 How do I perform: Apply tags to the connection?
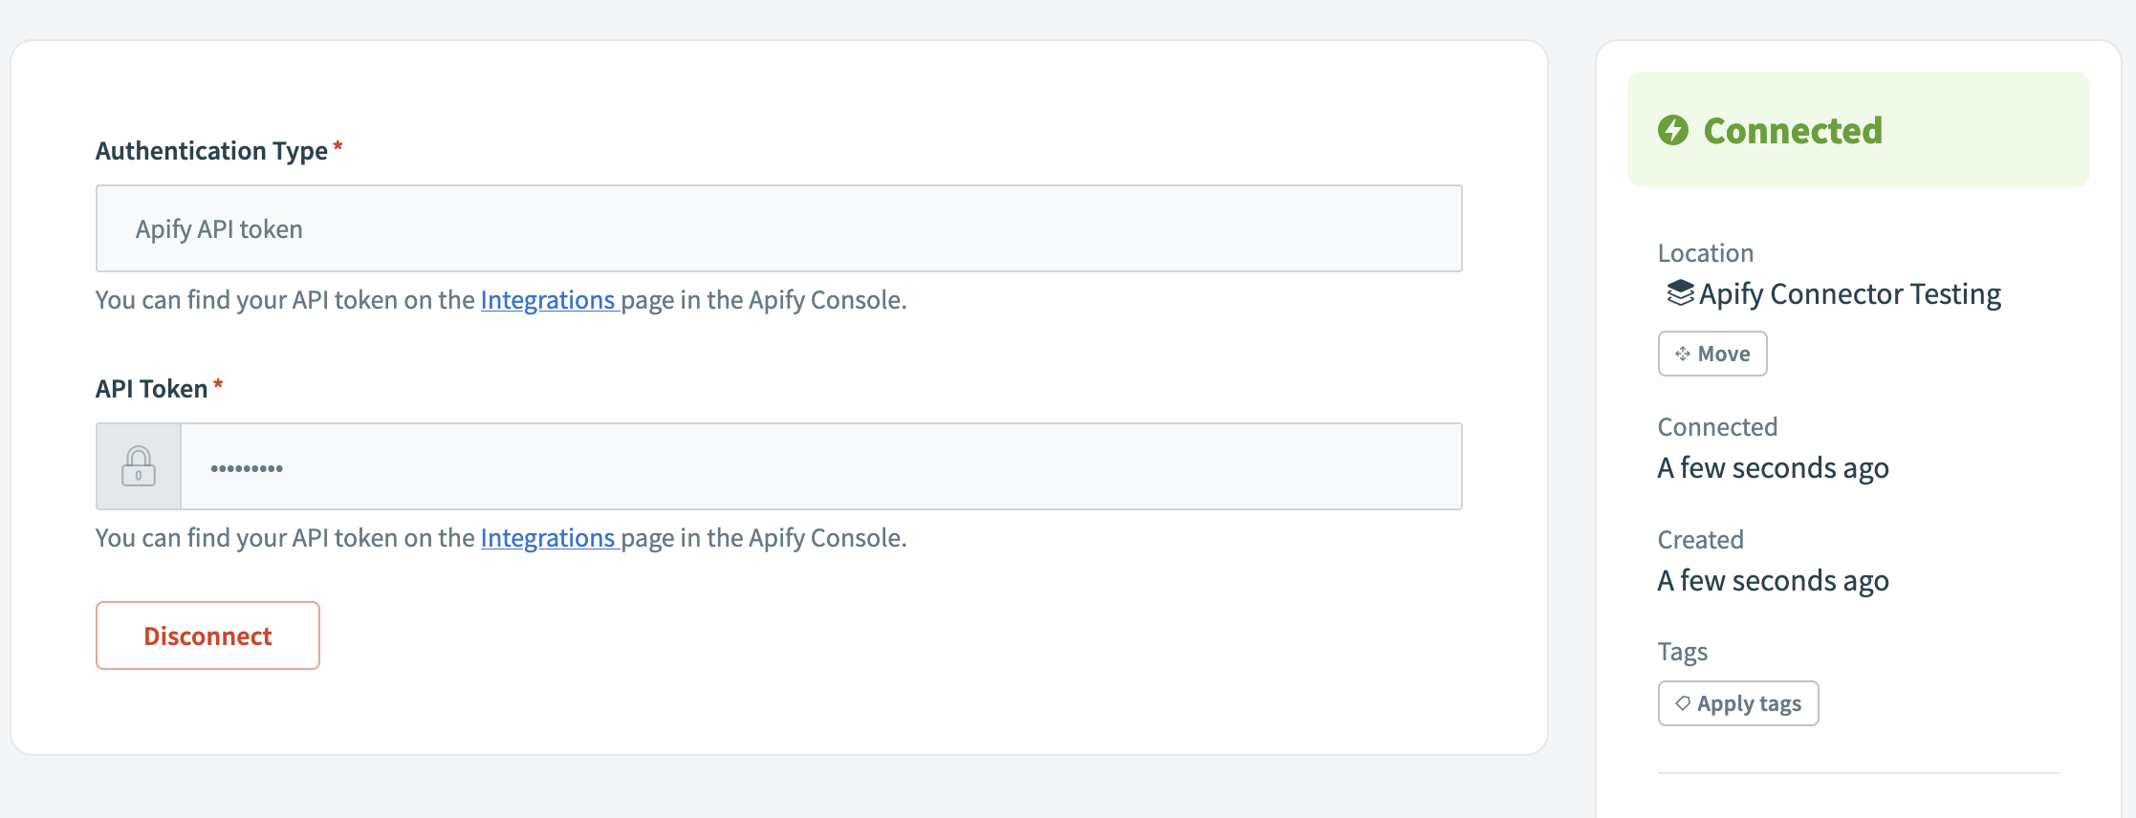tap(1737, 702)
